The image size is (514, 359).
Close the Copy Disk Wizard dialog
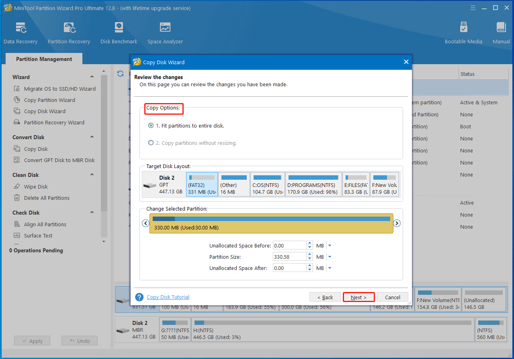[x=406, y=62]
